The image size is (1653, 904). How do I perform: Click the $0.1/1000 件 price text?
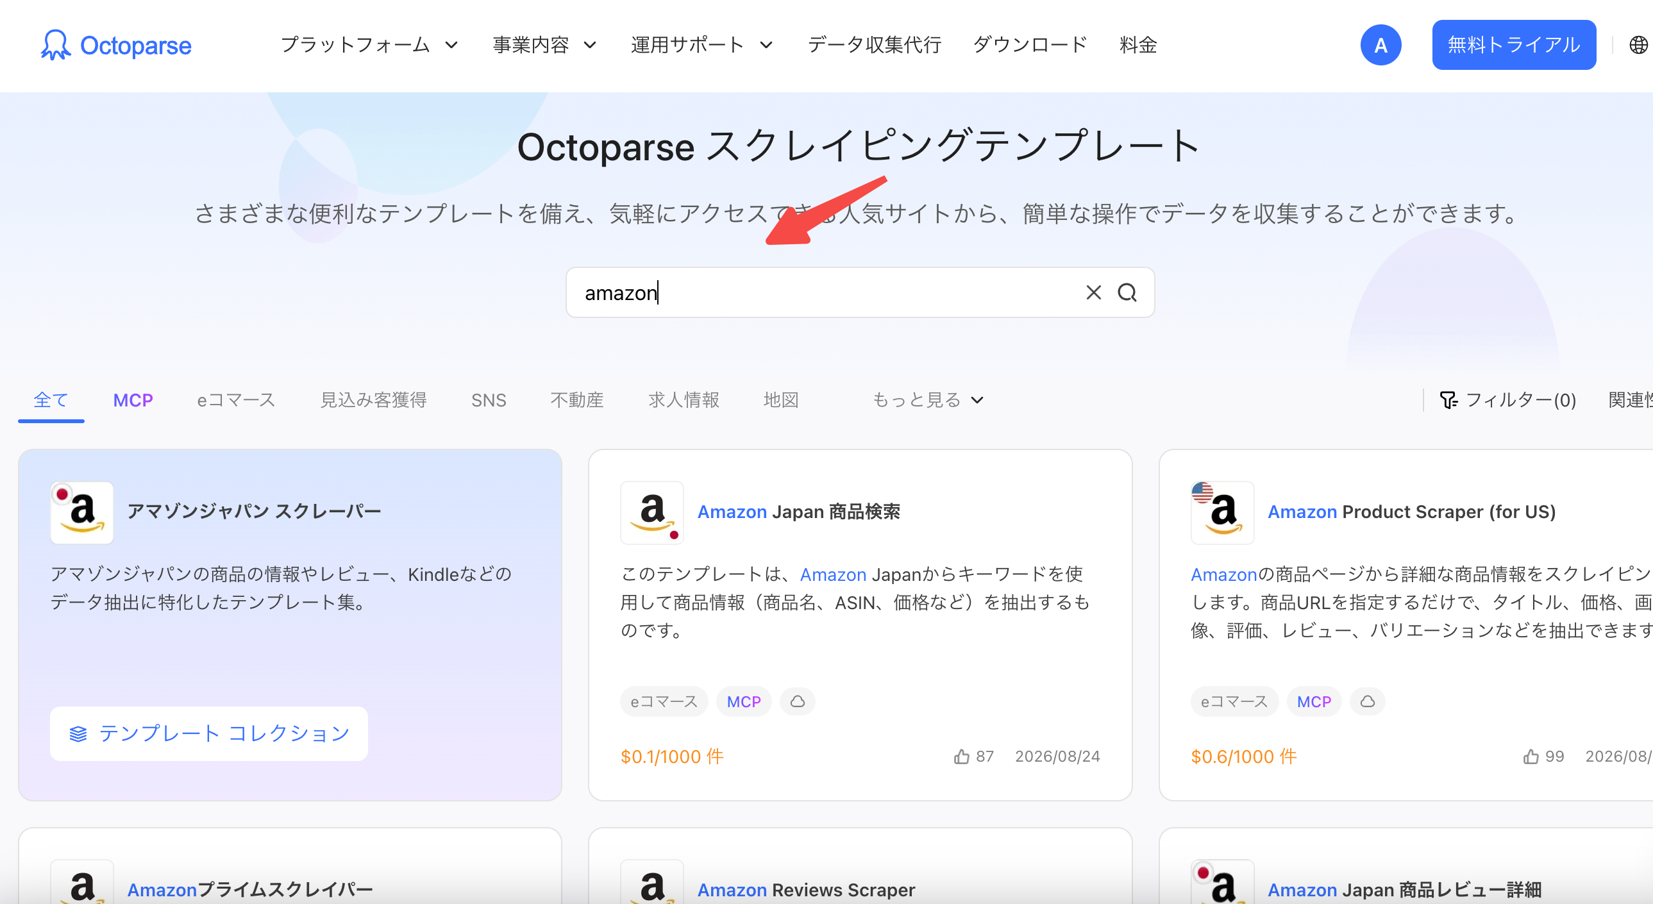tap(672, 757)
